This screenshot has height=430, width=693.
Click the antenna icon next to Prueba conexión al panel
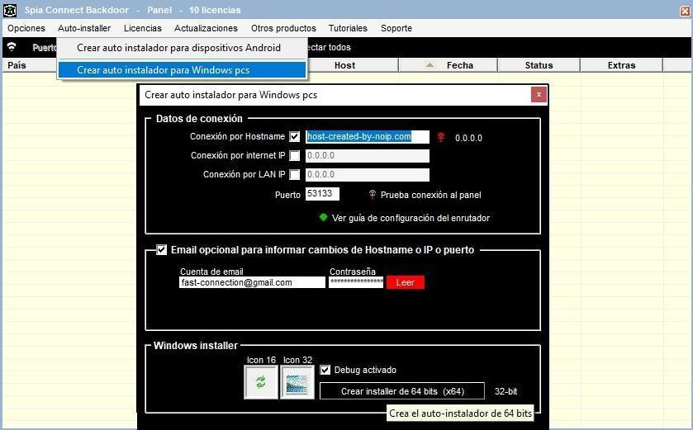click(x=373, y=195)
